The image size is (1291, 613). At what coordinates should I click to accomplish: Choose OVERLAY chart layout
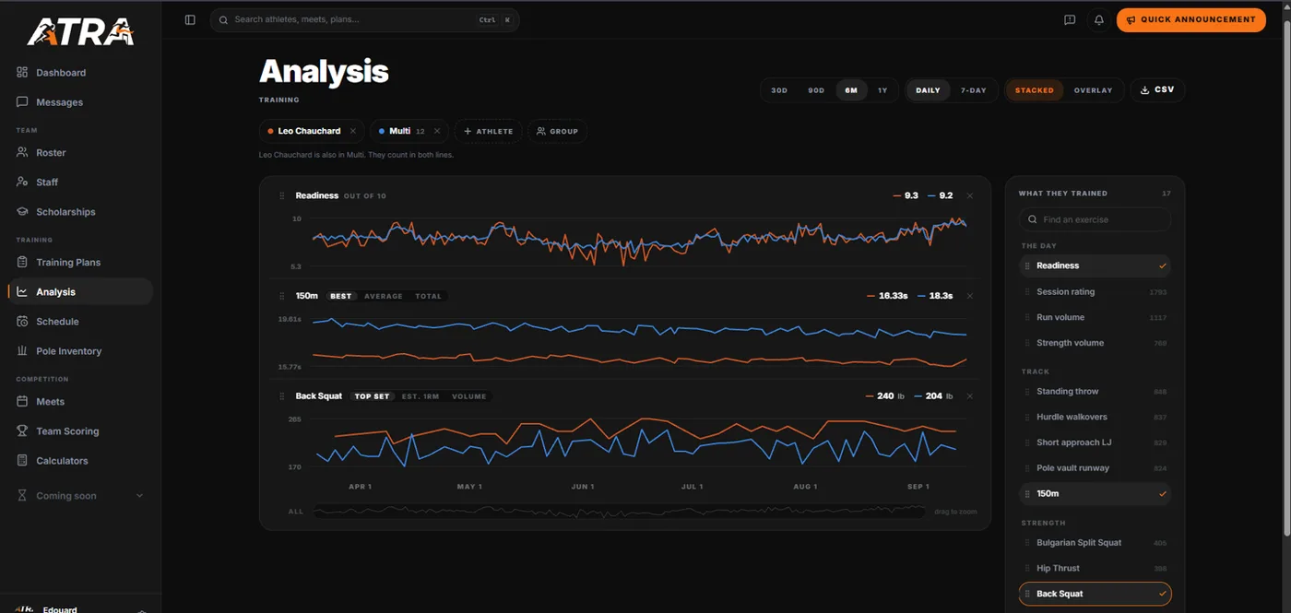click(x=1094, y=90)
